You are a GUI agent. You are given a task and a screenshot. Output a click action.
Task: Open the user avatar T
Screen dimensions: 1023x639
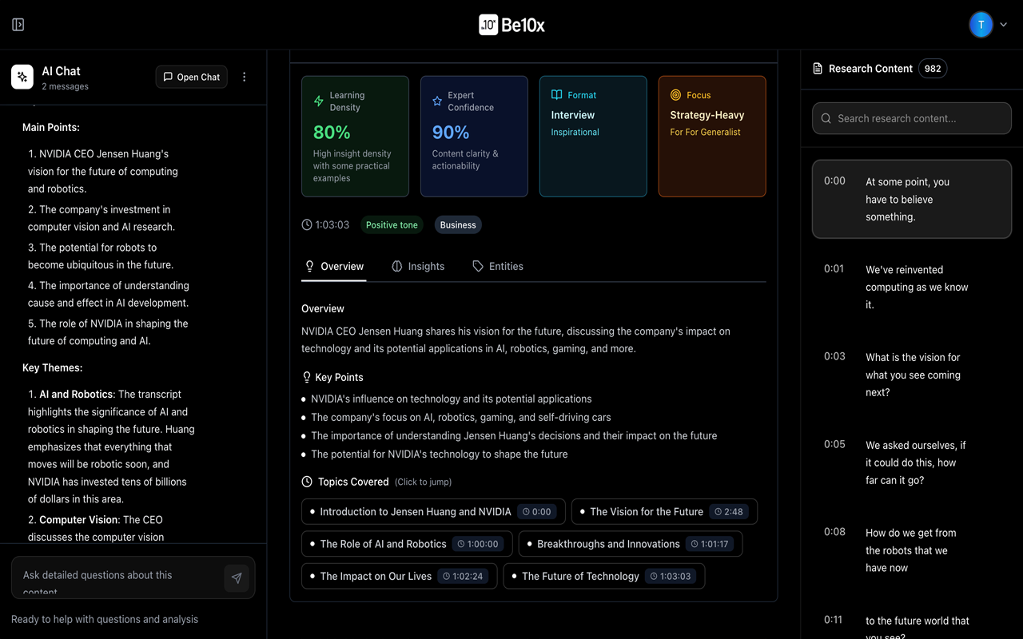[x=981, y=25]
